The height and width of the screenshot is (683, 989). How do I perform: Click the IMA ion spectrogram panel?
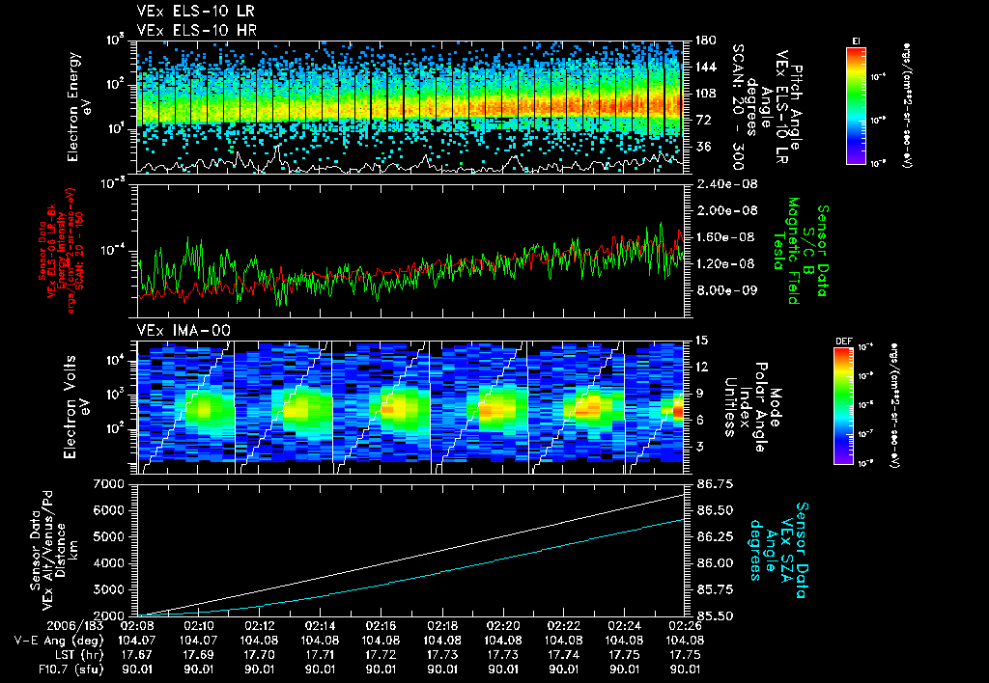point(410,408)
